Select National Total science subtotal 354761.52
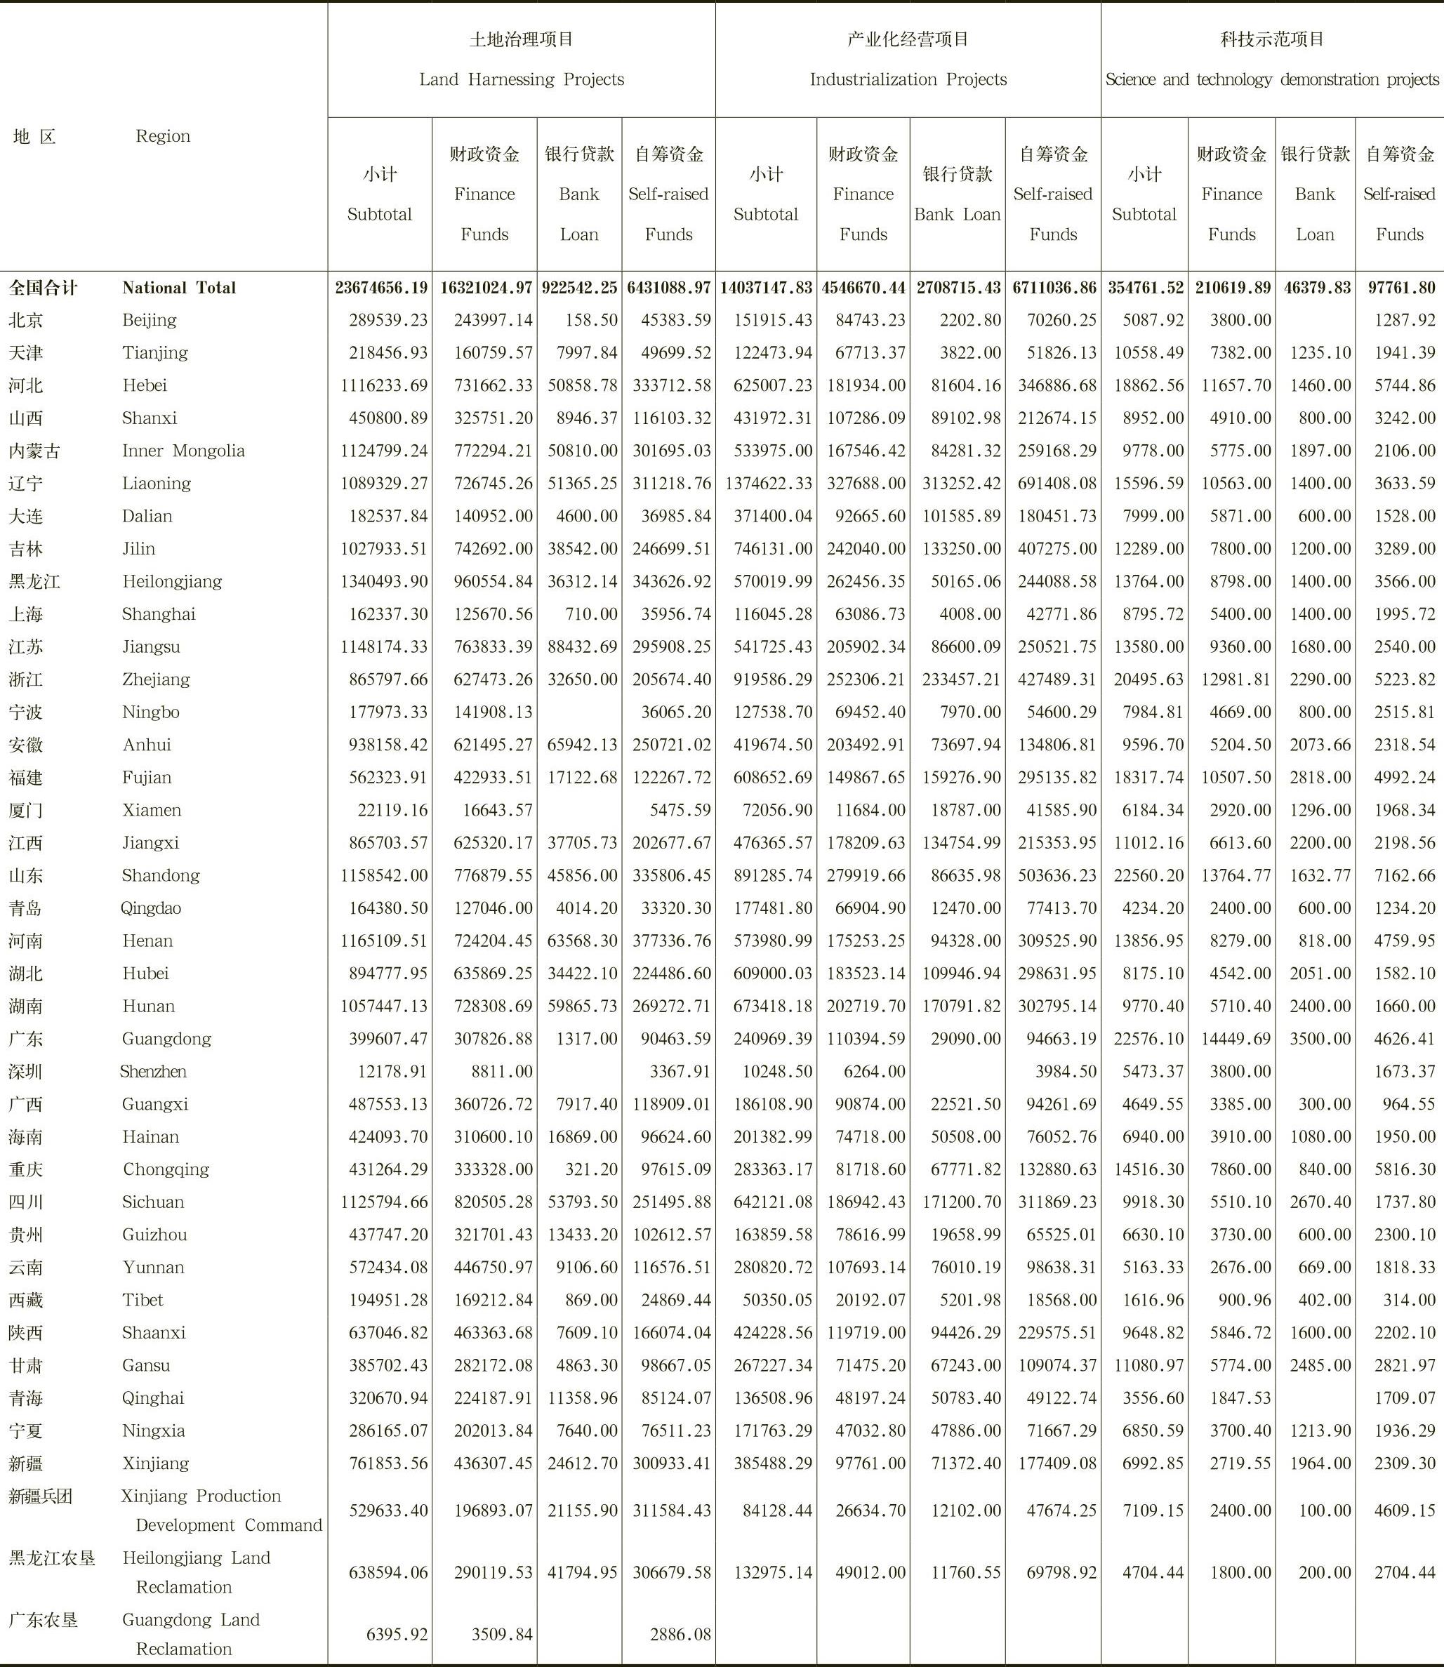1444x1667 pixels. pos(1144,288)
